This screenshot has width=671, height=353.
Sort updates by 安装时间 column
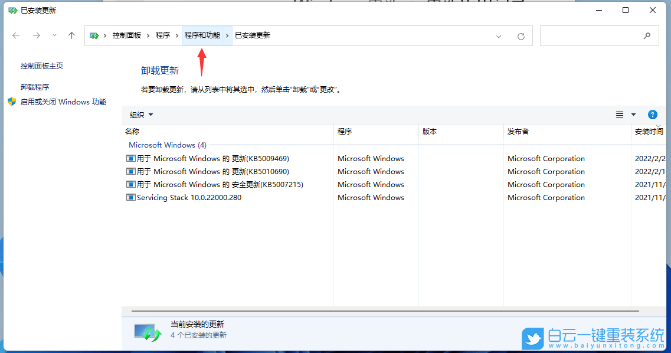[x=649, y=131]
